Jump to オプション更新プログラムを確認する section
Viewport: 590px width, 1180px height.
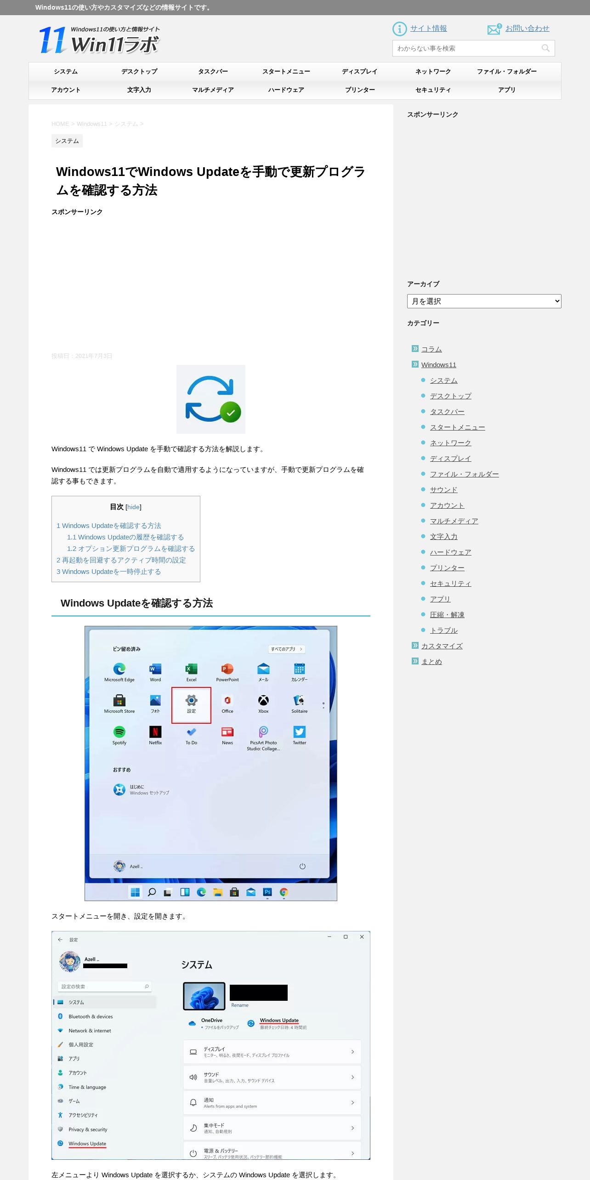click(x=131, y=549)
